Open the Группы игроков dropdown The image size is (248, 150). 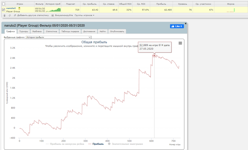pos(84,15)
